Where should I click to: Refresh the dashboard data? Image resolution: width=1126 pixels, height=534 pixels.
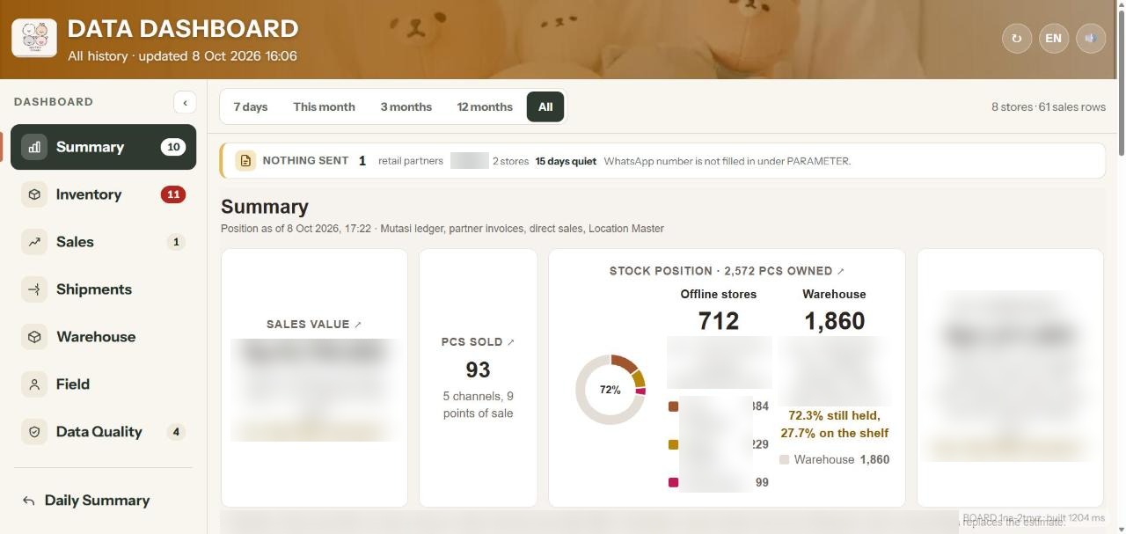[1017, 39]
